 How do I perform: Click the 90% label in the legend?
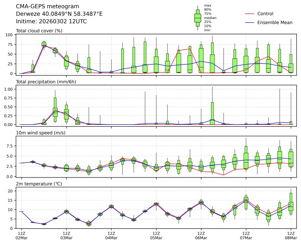[207, 9]
